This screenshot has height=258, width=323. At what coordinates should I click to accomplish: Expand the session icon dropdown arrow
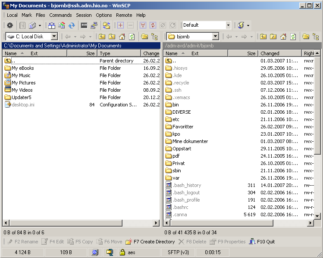(248, 25)
